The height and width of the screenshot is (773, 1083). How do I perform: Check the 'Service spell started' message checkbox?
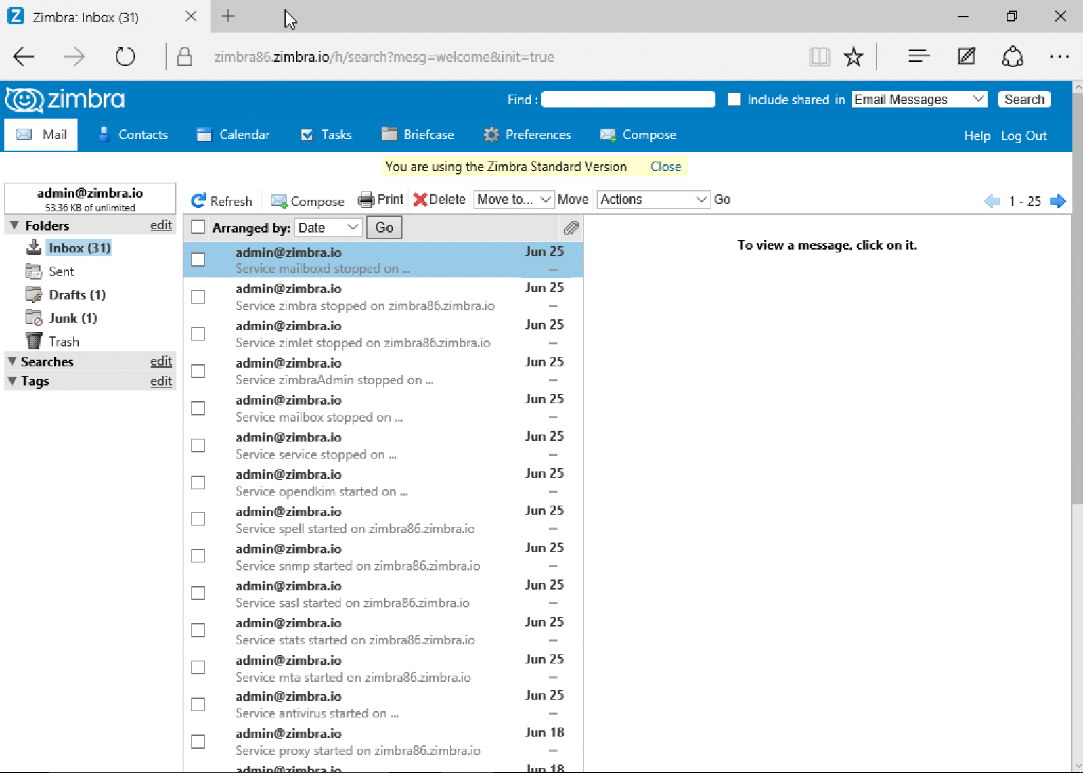pyautogui.click(x=198, y=519)
